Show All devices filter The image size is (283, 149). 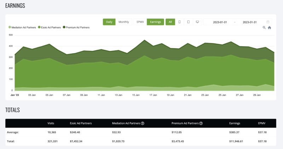170,22
